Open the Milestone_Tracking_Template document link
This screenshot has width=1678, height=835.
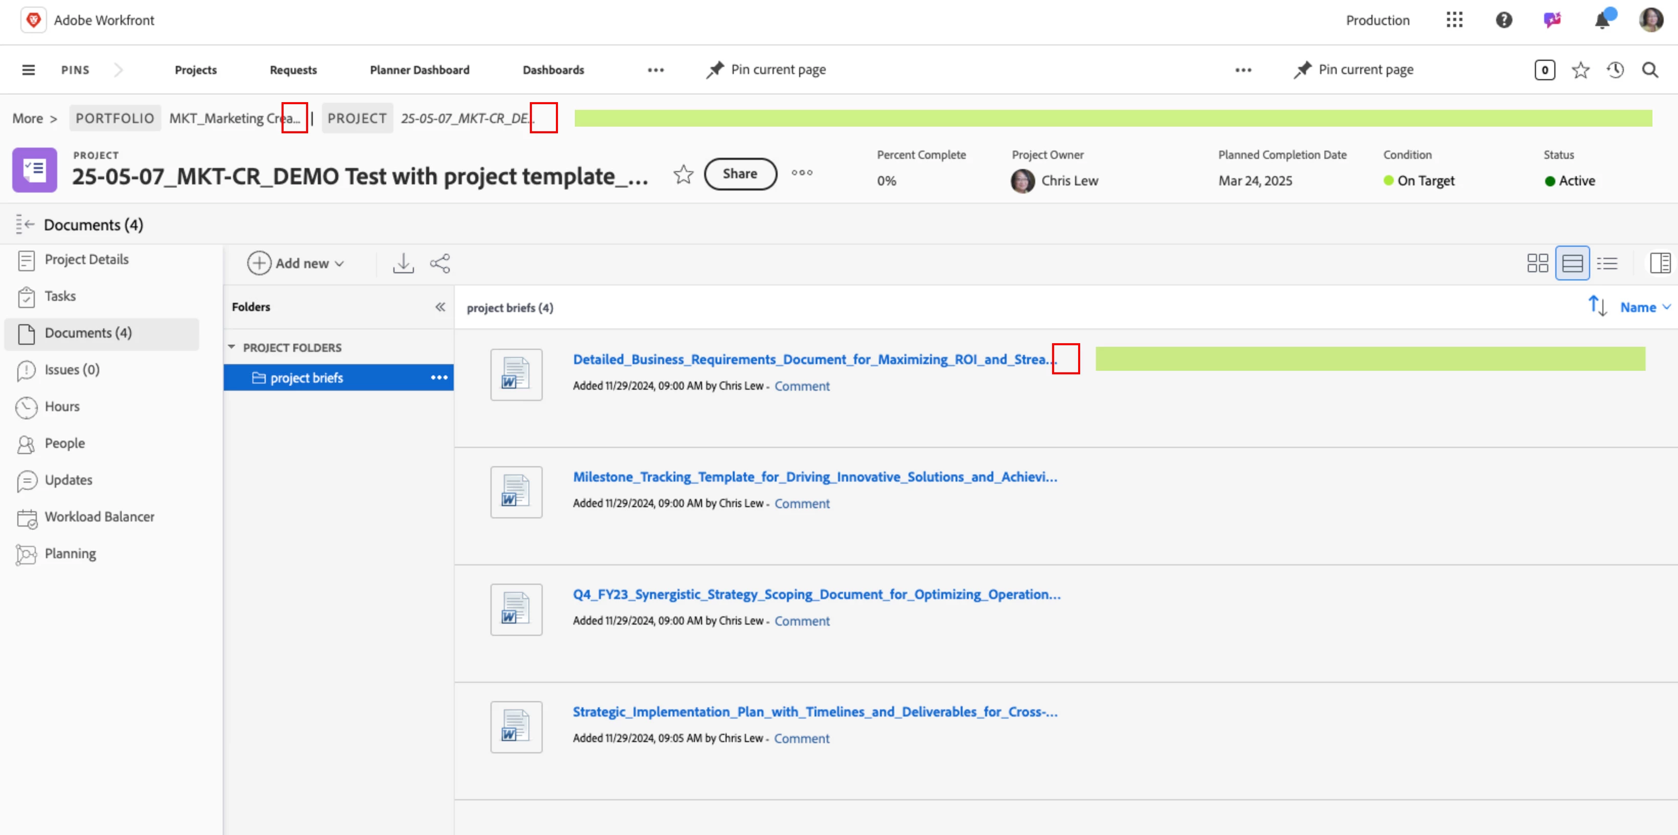[x=814, y=476]
